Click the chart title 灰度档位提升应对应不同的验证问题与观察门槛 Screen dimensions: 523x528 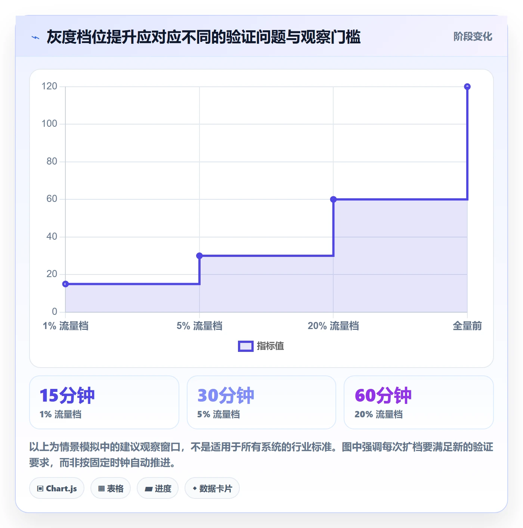click(x=204, y=37)
